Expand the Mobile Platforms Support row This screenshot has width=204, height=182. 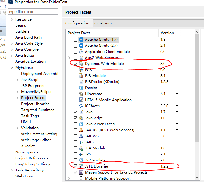[x=69, y=178]
